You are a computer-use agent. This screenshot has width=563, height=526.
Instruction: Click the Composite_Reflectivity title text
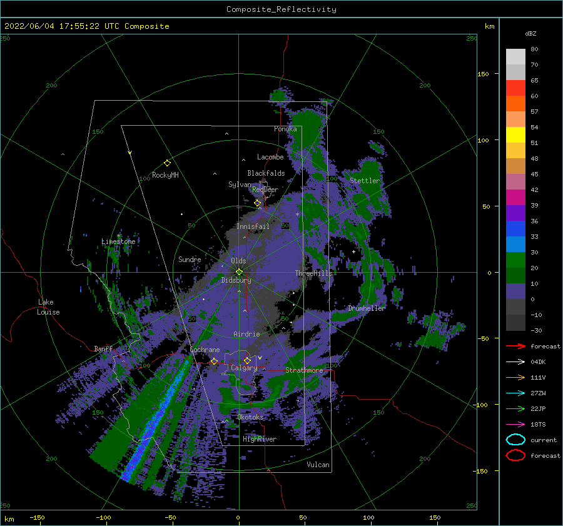click(281, 9)
